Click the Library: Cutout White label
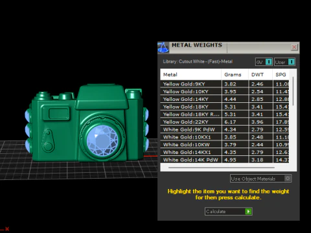This screenshot has height=233, width=311. [x=198, y=61]
